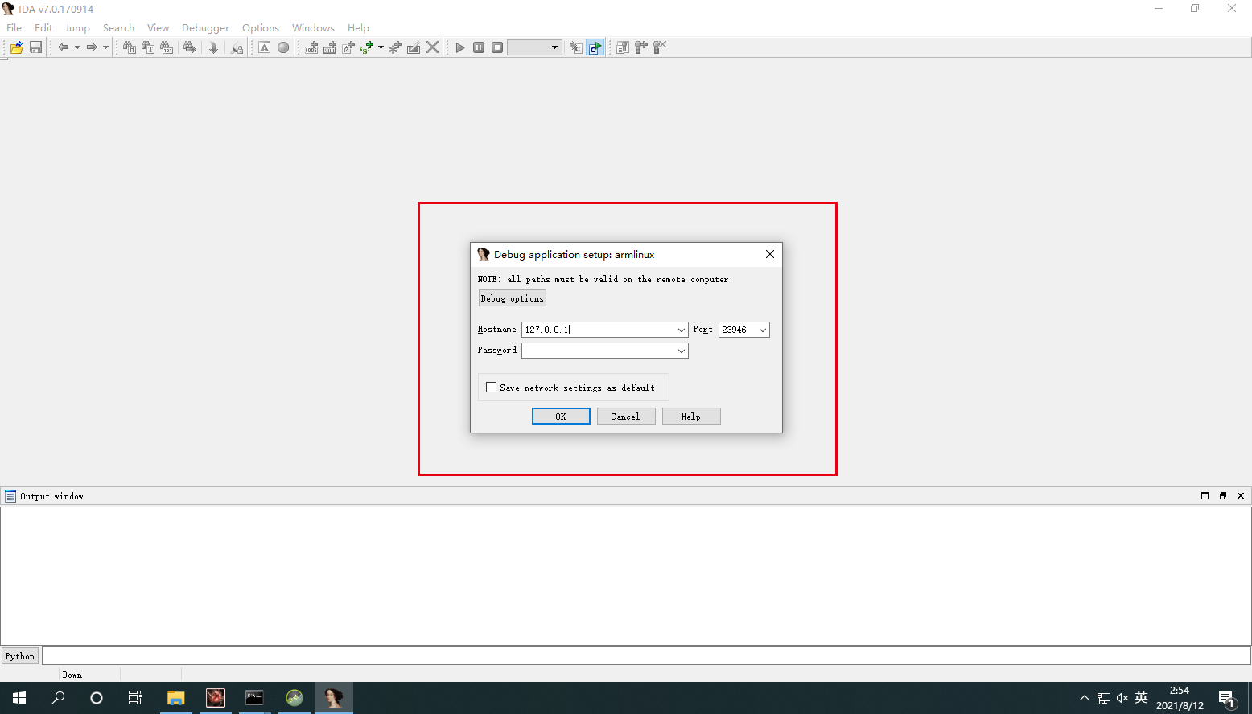Close the Debug application setup dialog
The height and width of the screenshot is (714, 1252).
pos(770,254)
